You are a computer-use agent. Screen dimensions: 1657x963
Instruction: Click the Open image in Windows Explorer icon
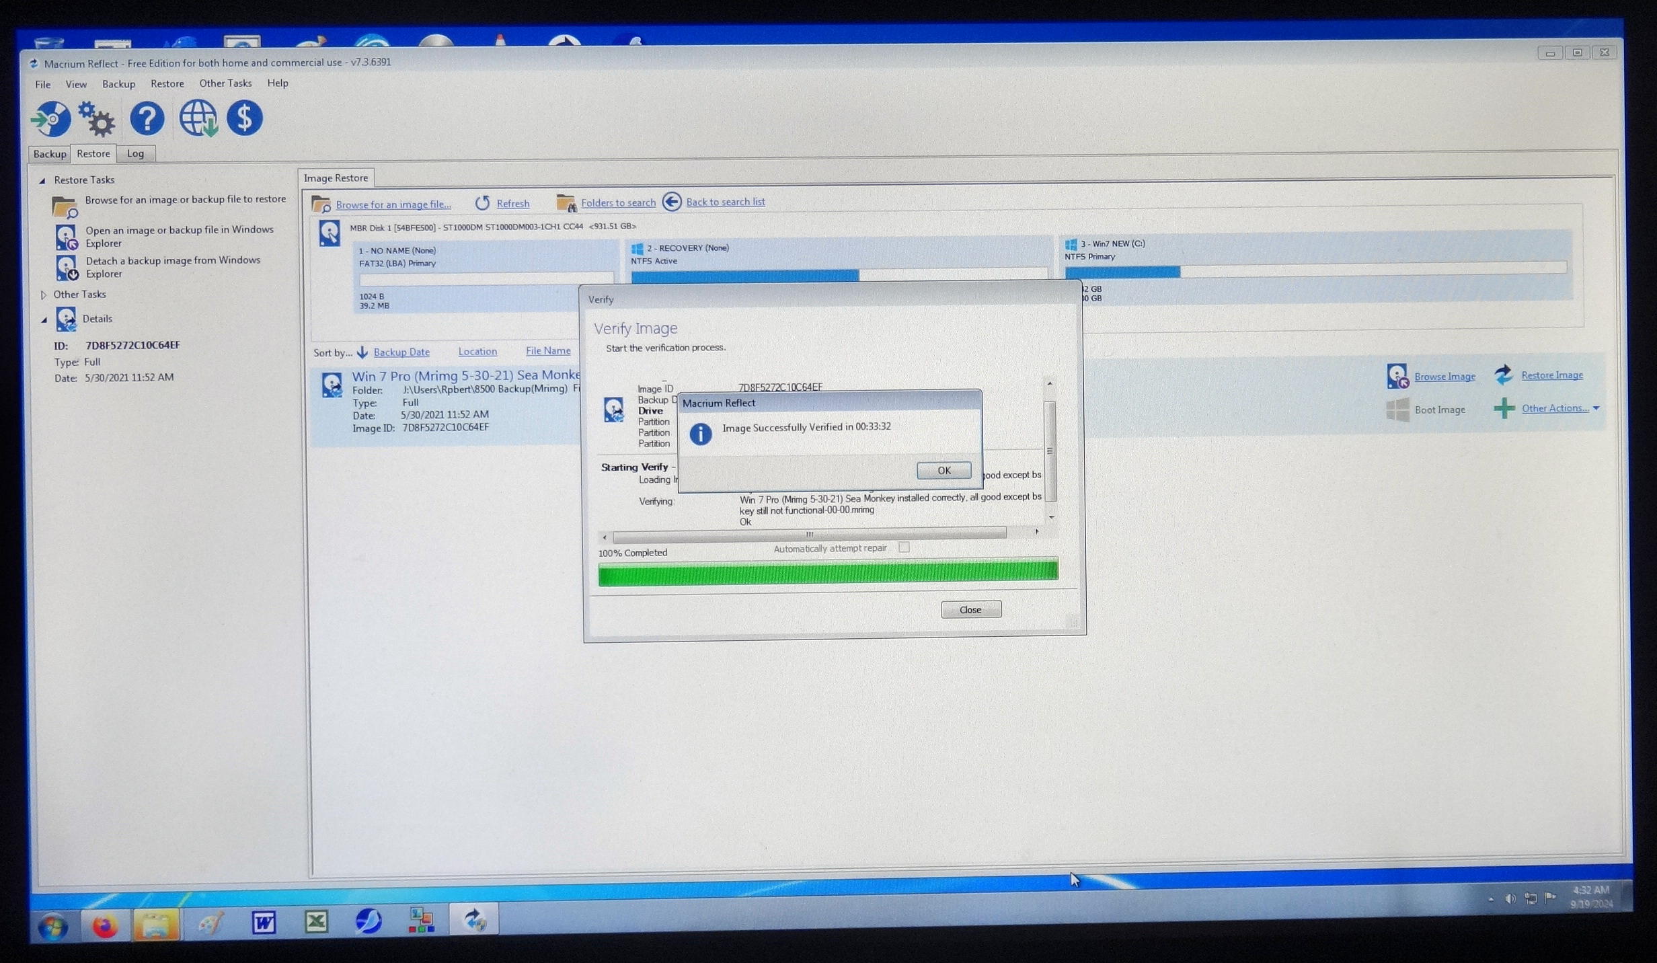click(x=67, y=237)
